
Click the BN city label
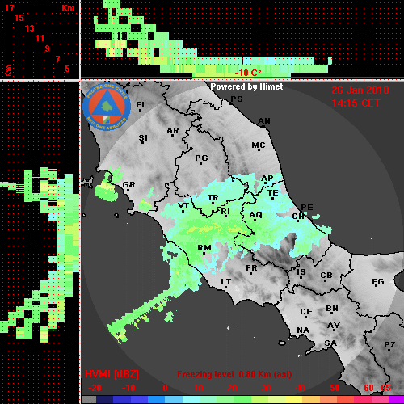[x=332, y=309]
